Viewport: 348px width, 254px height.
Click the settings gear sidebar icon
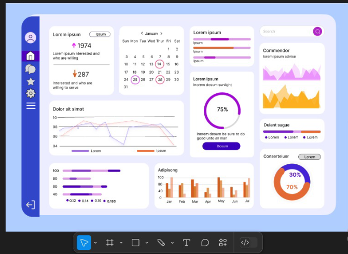31,93
